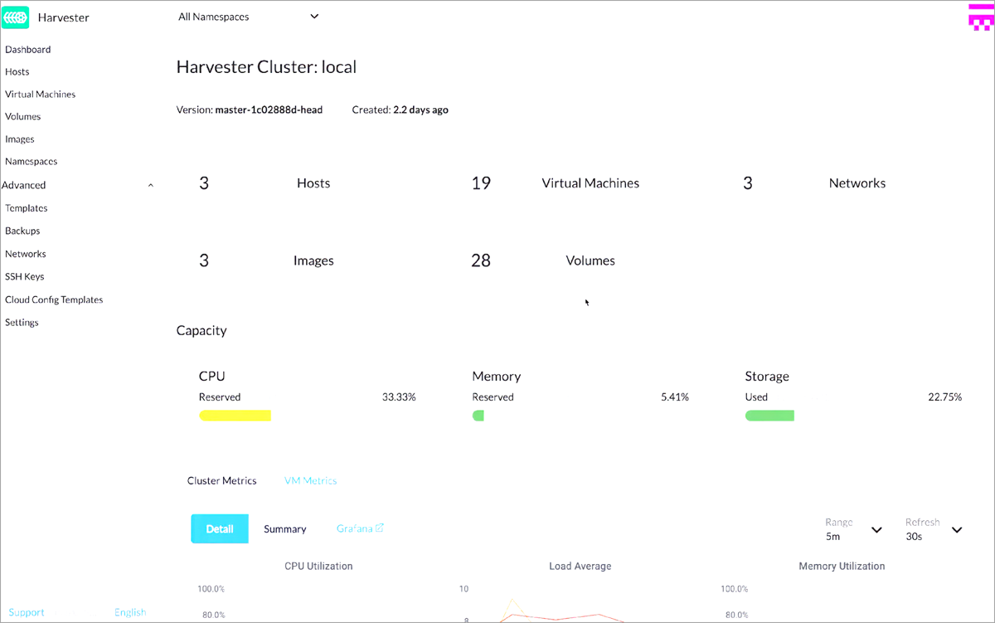Image resolution: width=995 pixels, height=623 pixels.
Task: Click the CPU Utilization chart title
Action: (318, 567)
